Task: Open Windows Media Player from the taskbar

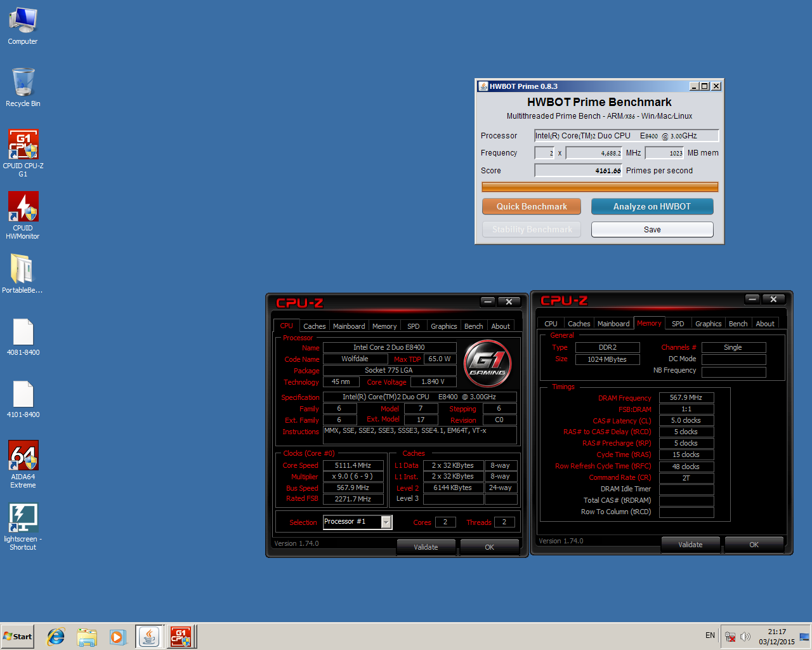Action: pyautogui.click(x=118, y=636)
